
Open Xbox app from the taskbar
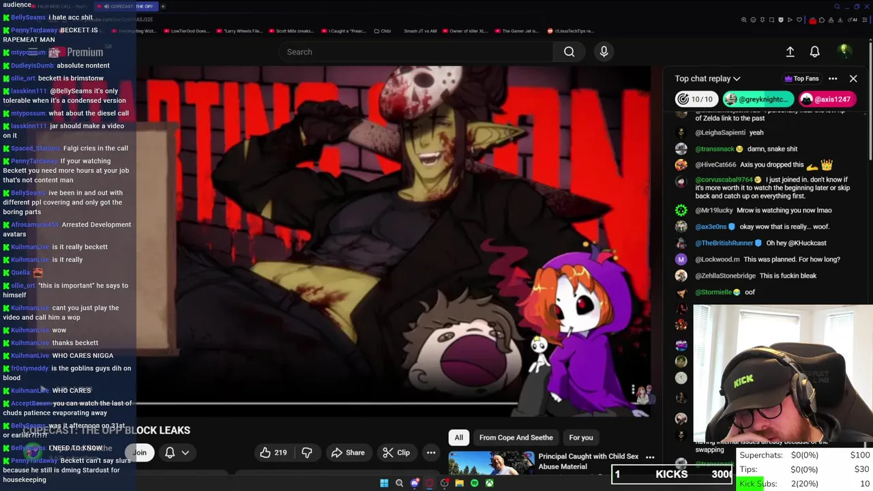(489, 483)
